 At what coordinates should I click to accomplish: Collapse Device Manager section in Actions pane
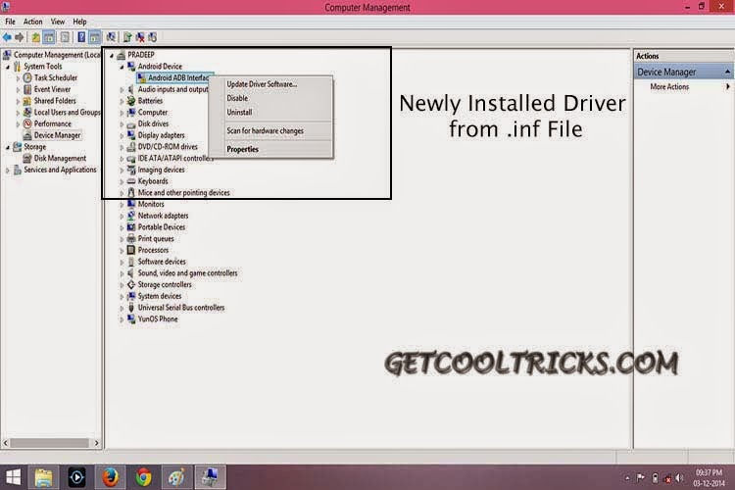click(x=727, y=72)
